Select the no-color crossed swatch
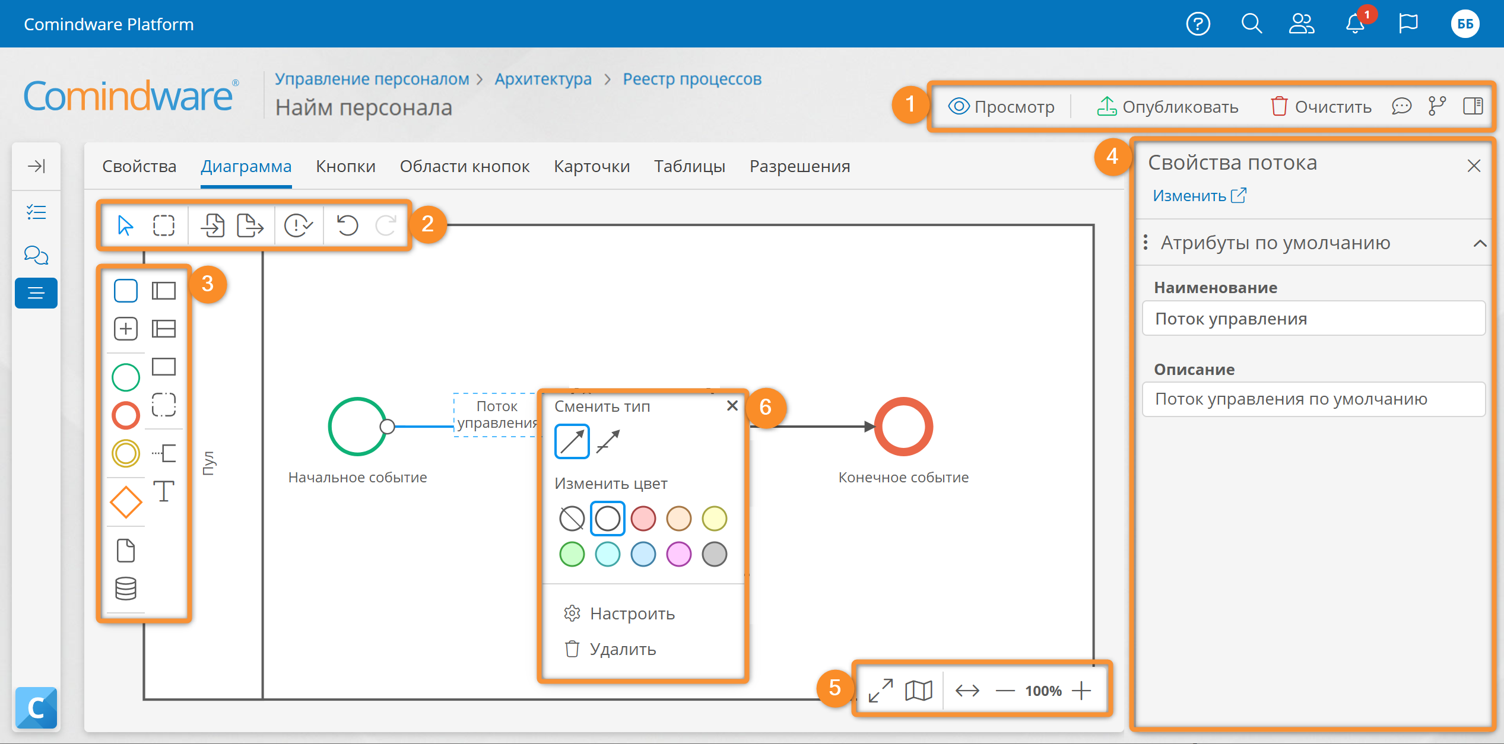The height and width of the screenshot is (744, 1504). [572, 519]
